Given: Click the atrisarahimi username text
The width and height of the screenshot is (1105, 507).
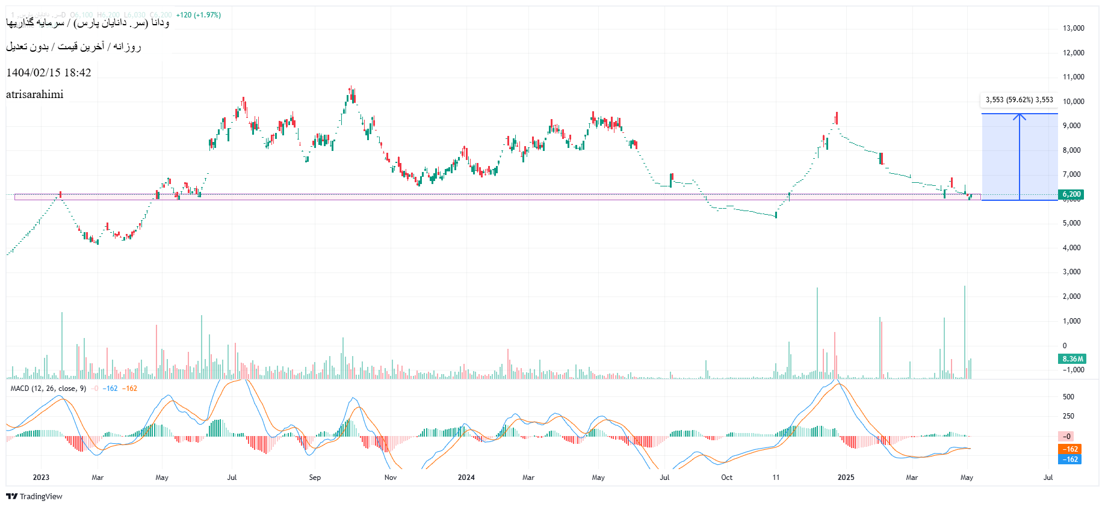Looking at the screenshot, I should pos(35,94).
